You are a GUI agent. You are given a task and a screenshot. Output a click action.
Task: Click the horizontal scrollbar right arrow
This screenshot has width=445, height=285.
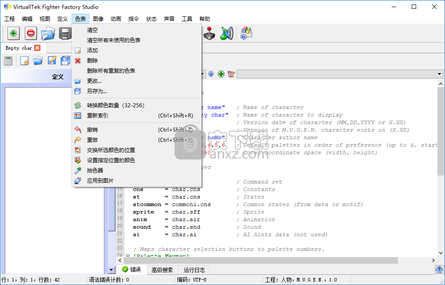click(x=433, y=260)
